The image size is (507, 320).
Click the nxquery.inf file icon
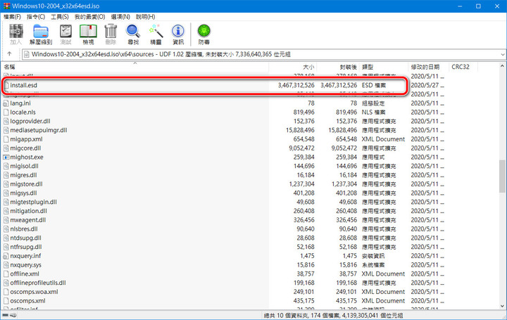click(x=6, y=256)
